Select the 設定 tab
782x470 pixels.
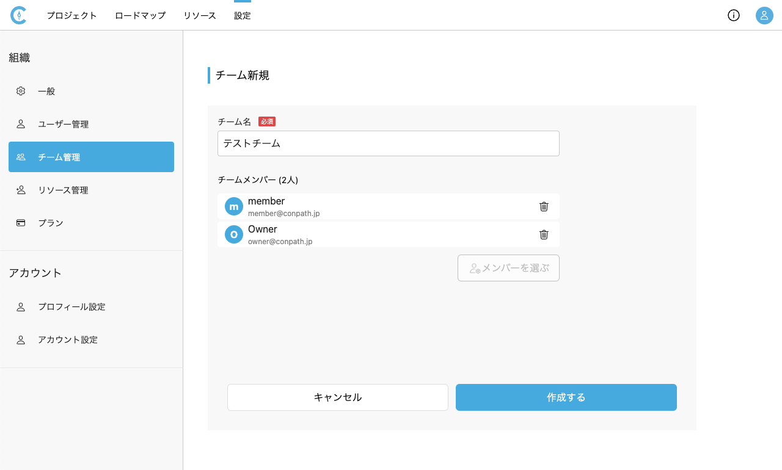point(243,16)
